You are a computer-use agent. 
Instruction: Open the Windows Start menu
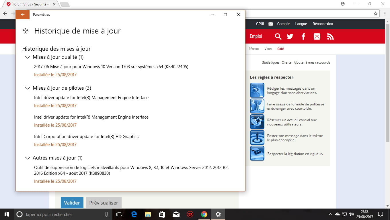[7, 214]
